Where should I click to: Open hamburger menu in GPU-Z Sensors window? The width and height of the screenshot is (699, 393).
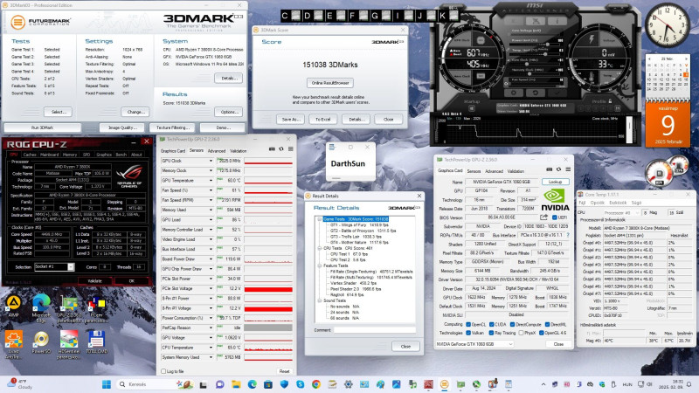(290, 149)
